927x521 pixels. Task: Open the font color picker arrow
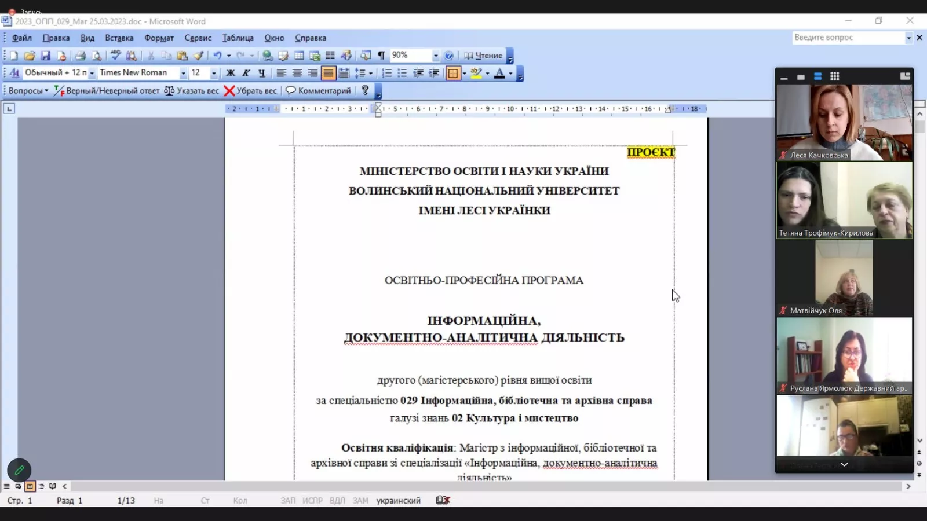tap(510, 73)
